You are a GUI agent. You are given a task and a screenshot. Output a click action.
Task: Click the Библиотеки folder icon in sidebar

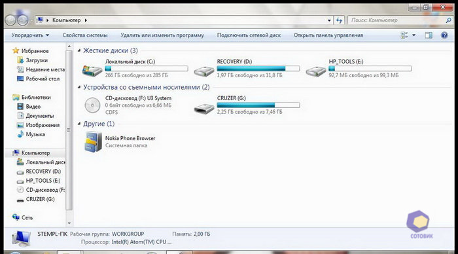[x=16, y=98]
